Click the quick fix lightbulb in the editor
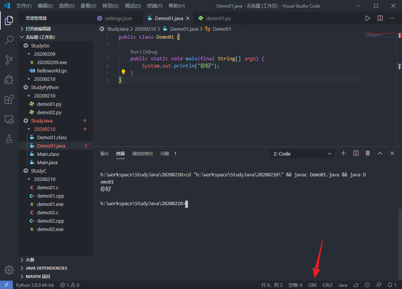Viewport: 402px width, 289px height. point(123,72)
